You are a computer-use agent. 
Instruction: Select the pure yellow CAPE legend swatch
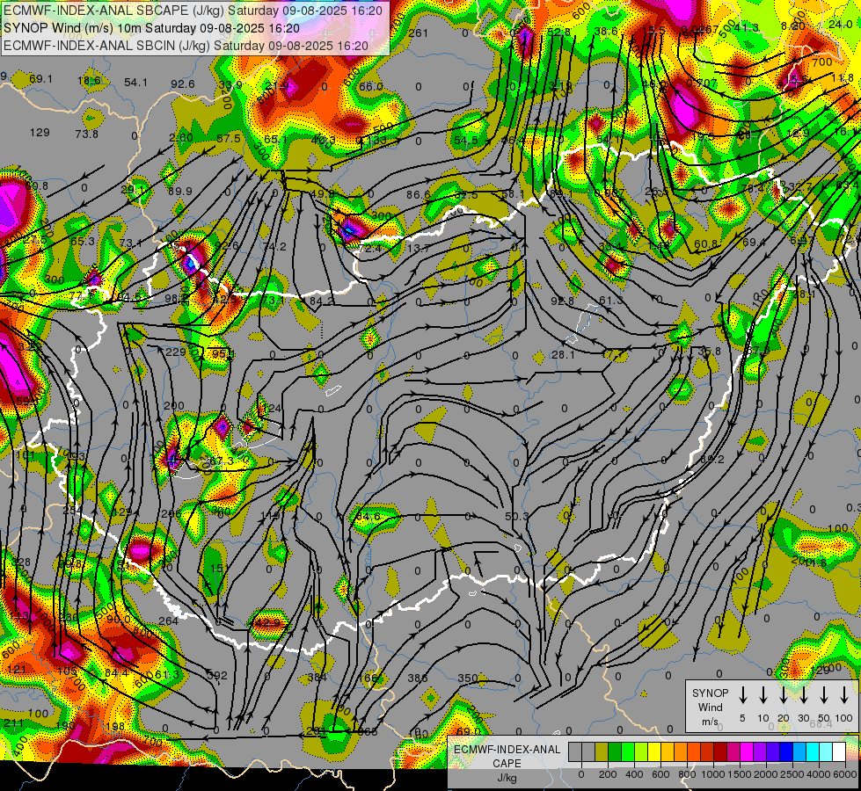(654, 751)
